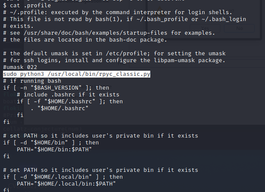Click the '. "$HOME/.bashrc"' source line
This screenshot has height=192, width=265.
coord(60,108)
